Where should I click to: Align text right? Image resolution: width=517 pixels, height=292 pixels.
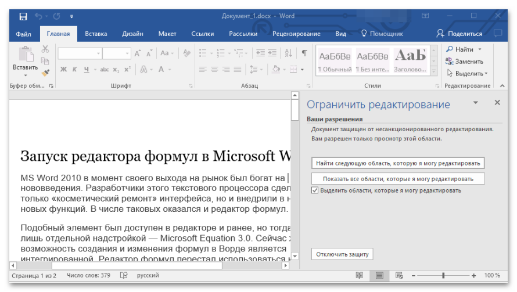(x=226, y=69)
